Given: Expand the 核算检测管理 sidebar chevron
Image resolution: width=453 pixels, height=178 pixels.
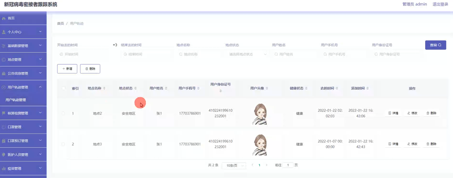Looking at the screenshot, I should point(40,113).
